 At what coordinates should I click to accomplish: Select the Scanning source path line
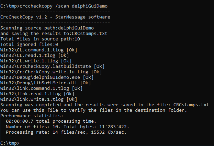(x=47, y=28)
